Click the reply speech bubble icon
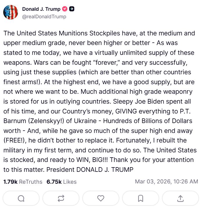The image size is (201, 211). 21,198
